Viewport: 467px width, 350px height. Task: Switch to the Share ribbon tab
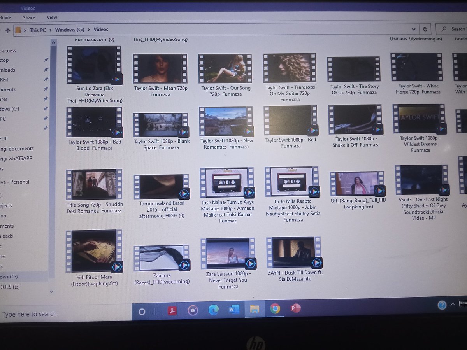[29, 17]
